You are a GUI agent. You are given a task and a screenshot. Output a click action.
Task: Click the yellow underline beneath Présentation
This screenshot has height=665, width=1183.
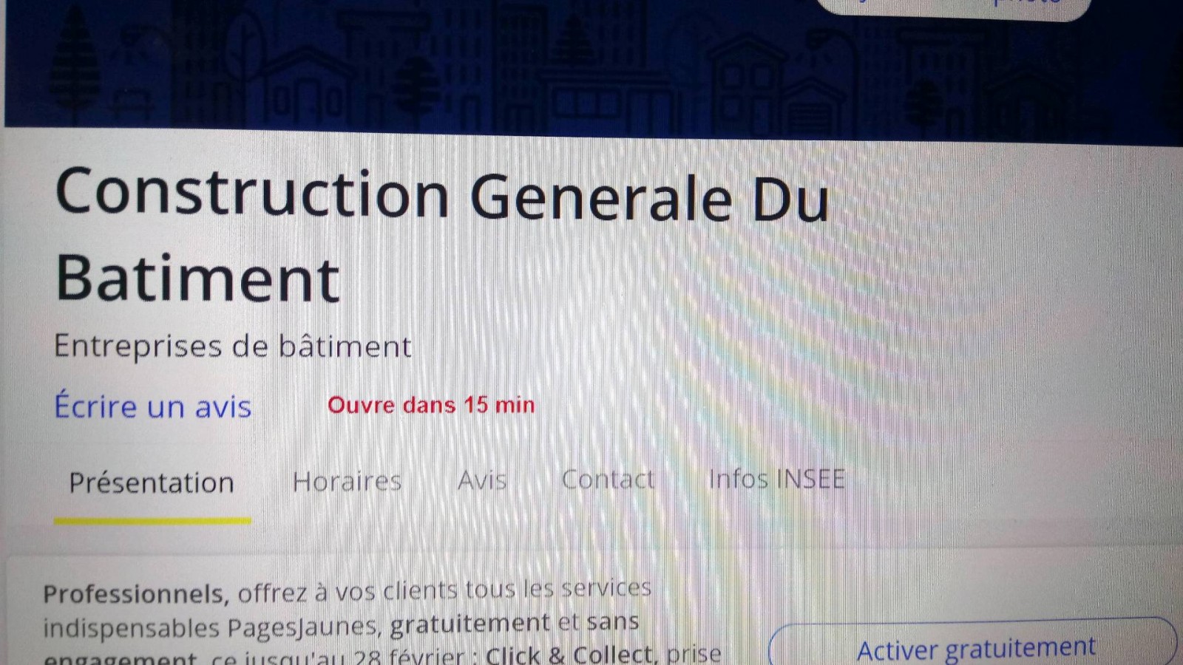tap(152, 521)
